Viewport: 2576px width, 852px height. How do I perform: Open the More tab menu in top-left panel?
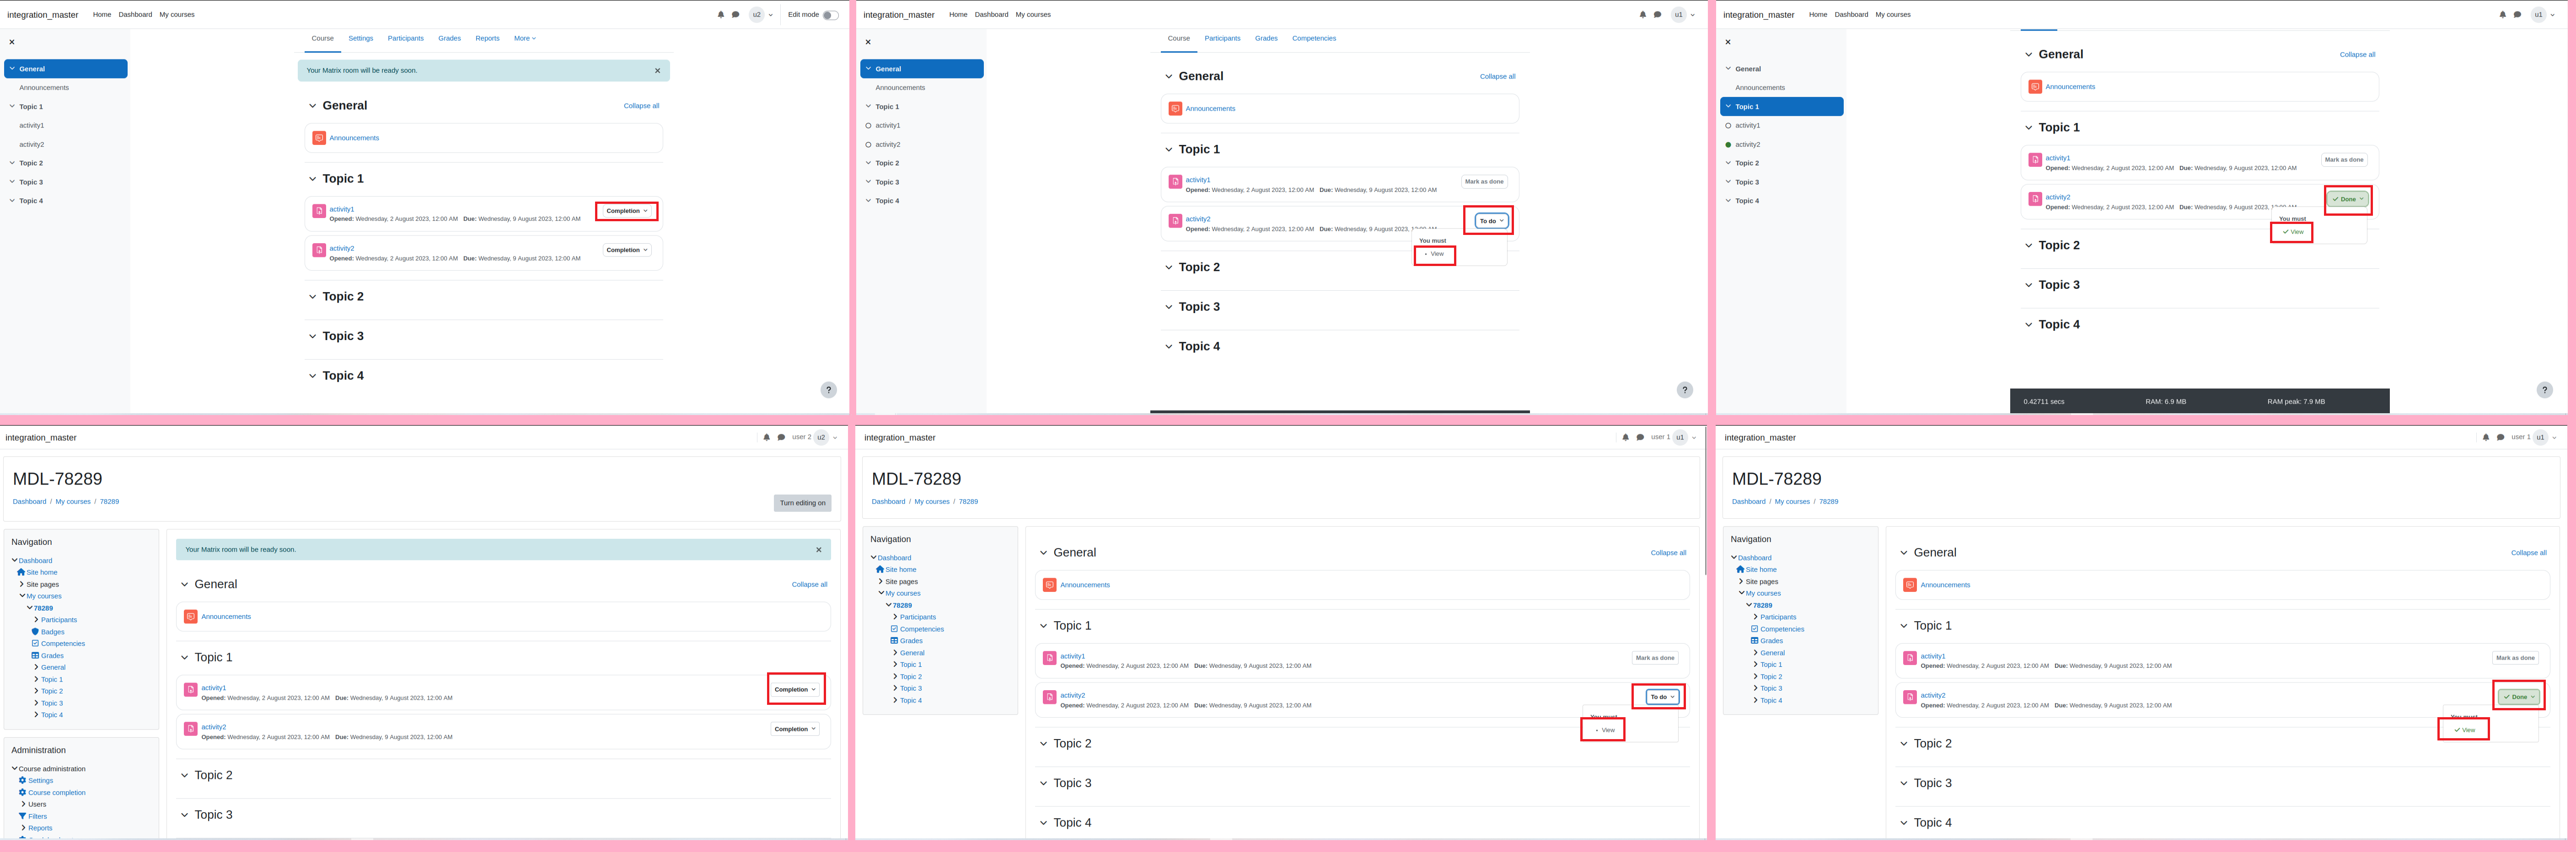tap(525, 38)
